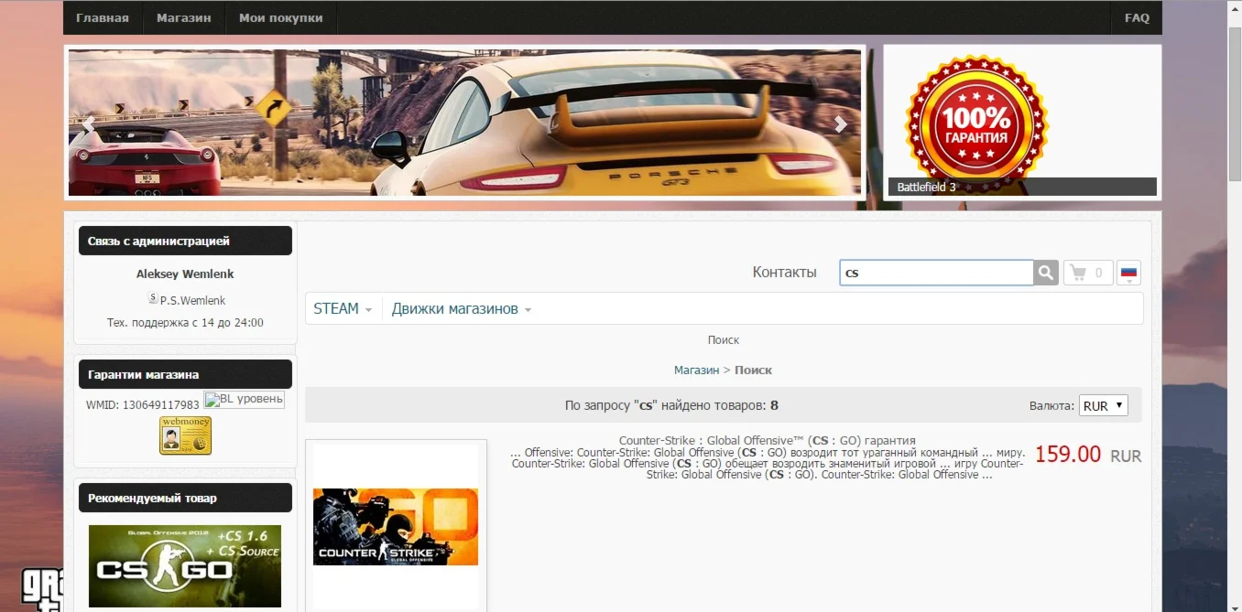The height and width of the screenshot is (612, 1242).
Task: Focus the search input field with cs
Action: click(936, 273)
